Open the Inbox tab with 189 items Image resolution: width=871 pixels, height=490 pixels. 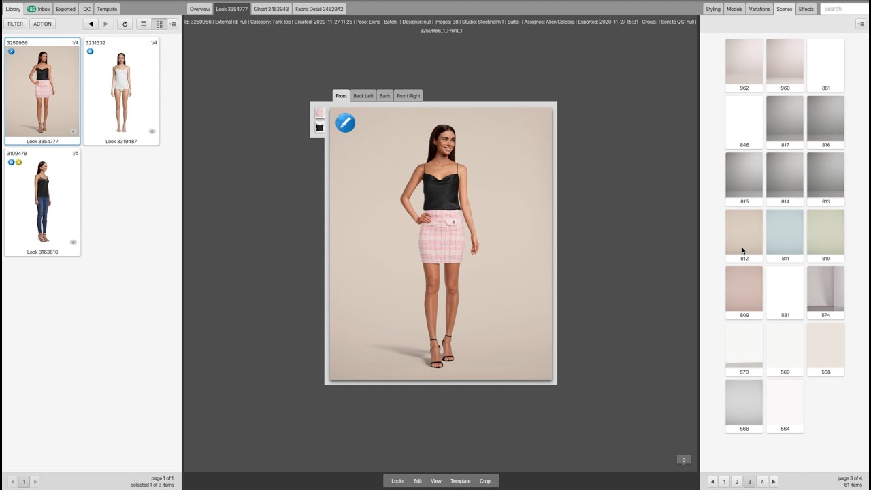point(38,9)
